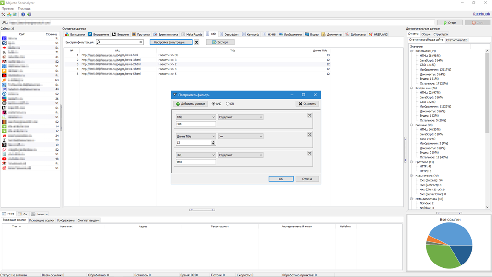Open the >= comparison dropdown
492x277 pixels.
(260, 136)
